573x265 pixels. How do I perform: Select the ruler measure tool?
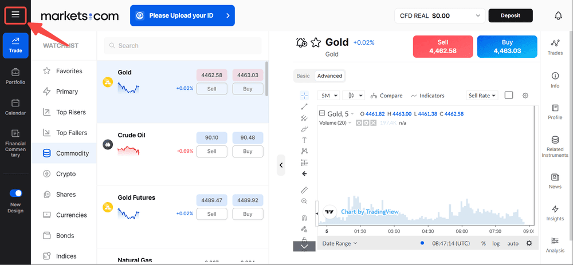point(304,190)
